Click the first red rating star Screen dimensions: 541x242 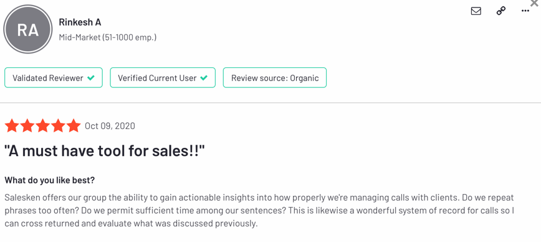[11, 126]
